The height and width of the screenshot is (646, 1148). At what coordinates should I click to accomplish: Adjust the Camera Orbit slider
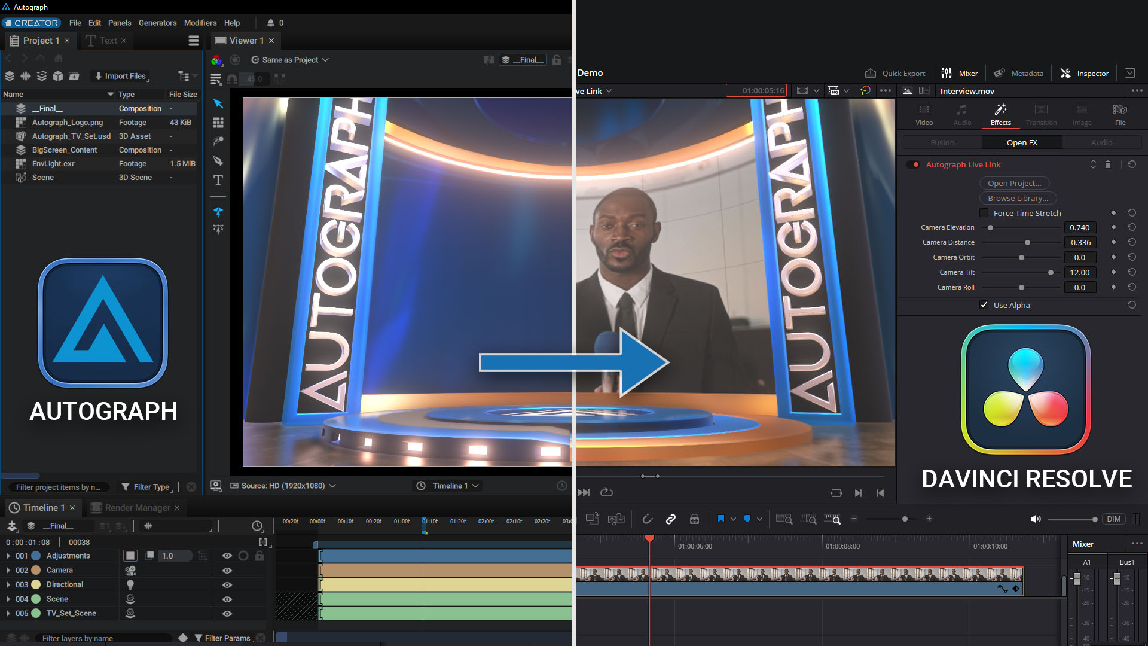pyautogui.click(x=1021, y=257)
